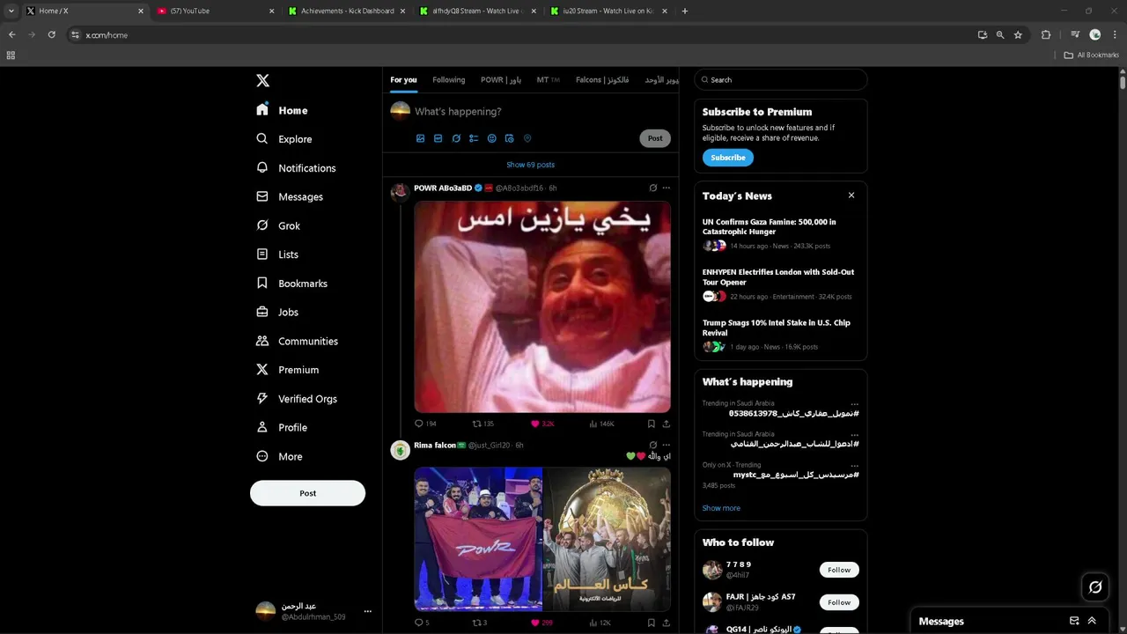Viewport: 1127px width, 634px height.
Task: Open more options on POWR ABo3aBD post
Action: coord(666,188)
